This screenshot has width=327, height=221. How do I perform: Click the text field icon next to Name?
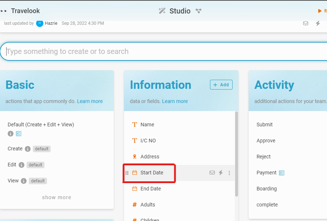(x=134, y=125)
